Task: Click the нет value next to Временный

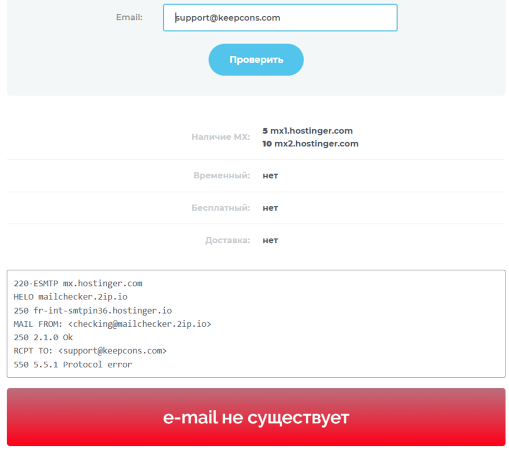Action: click(x=270, y=176)
